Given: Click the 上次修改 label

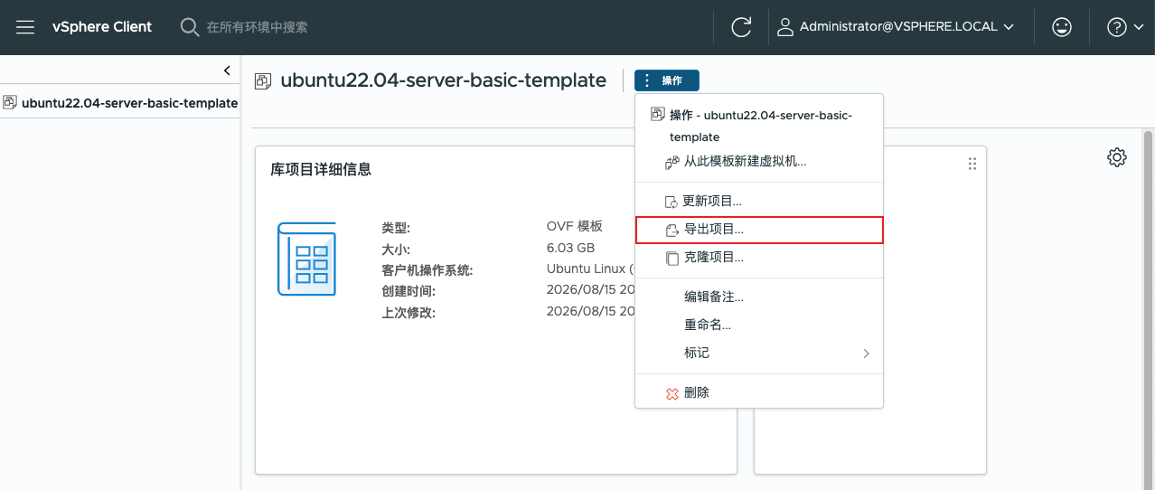Looking at the screenshot, I should [x=408, y=313].
